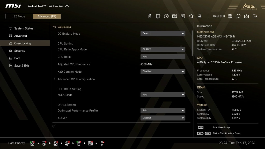The height and width of the screenshot is (149, 265).
Task: Click the card-shaped profile icon in the toolbar
Action: click(x=174, y=16)
